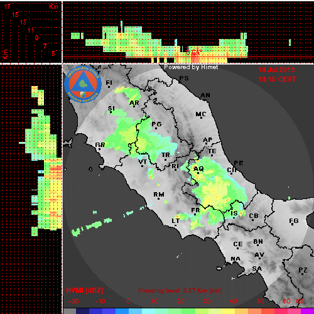
Task: Click the 18 Jul 2013 date label
Action: tap(276, 70)
